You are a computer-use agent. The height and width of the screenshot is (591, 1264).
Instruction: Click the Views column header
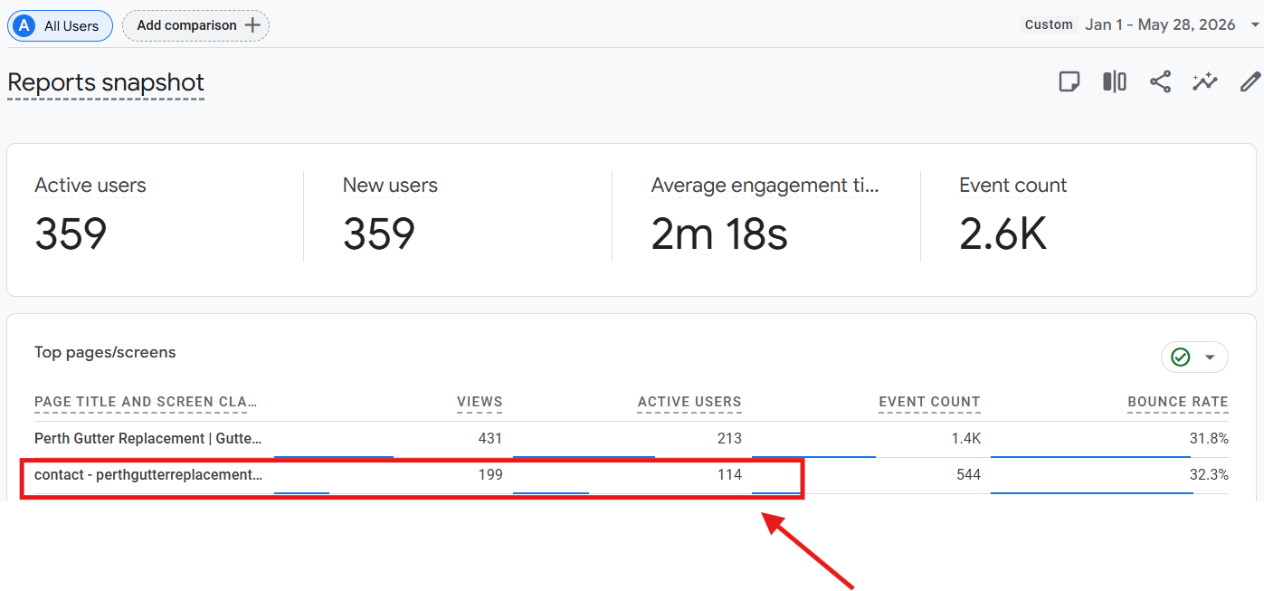point(480,402)
